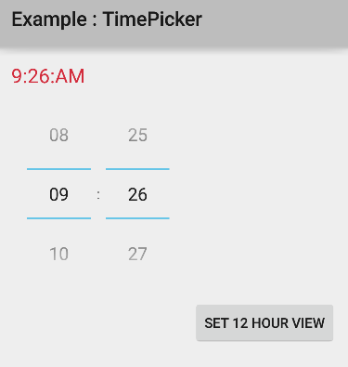Viewport: 348px width, 367px height.
Task: Click the empty gray app bar right of the title
Action: tap(276, 21)
